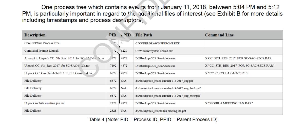This screenshot has height=124, width=304.
Task: Click the circular-1-3-2017_eng_book.pdf path
Action: (168, 88)
